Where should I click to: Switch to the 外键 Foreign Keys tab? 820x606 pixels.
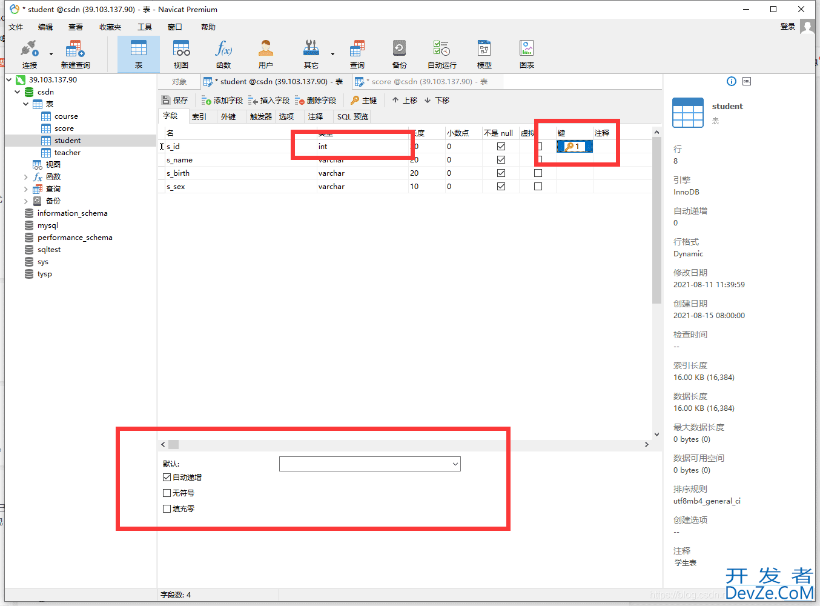(228, 116)
